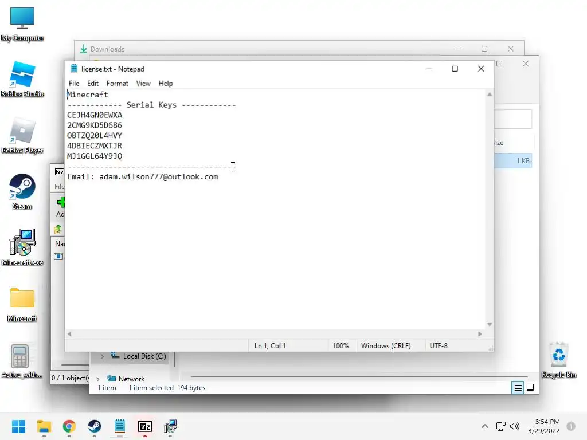Show hidden system tray icons
Viewport: 587px width, 440px height.
[484, 426]
